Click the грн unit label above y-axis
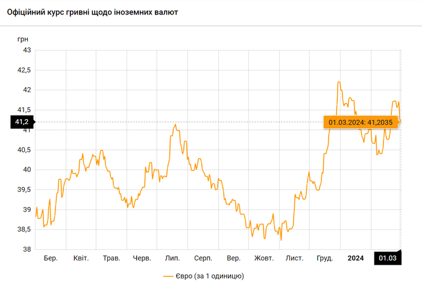422x284 pixels. [22, 39]
